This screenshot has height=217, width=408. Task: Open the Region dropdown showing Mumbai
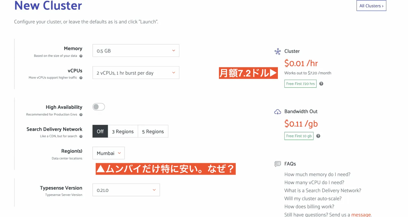coord(108,153)
